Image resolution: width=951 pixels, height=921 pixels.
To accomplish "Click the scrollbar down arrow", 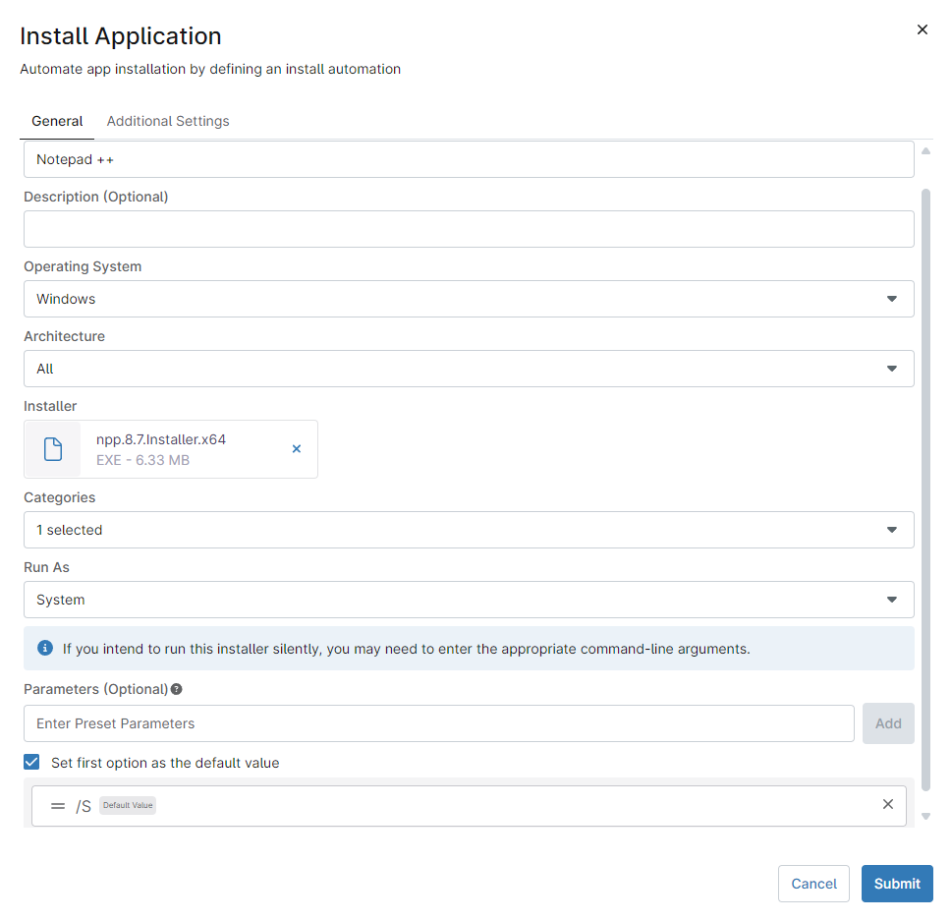I will click(925, 817).
